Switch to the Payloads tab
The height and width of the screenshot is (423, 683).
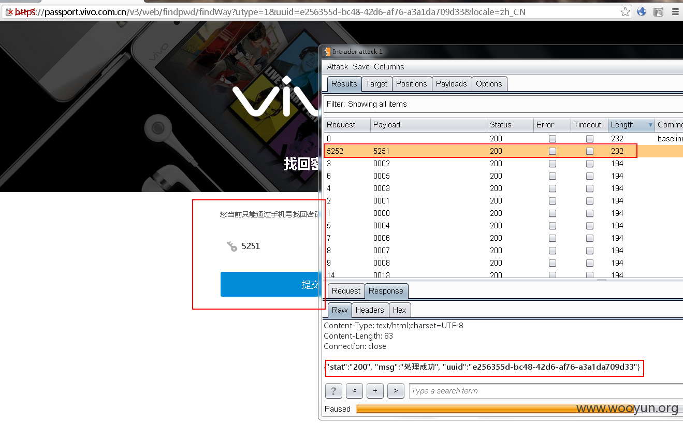click(x=452, y=84)
